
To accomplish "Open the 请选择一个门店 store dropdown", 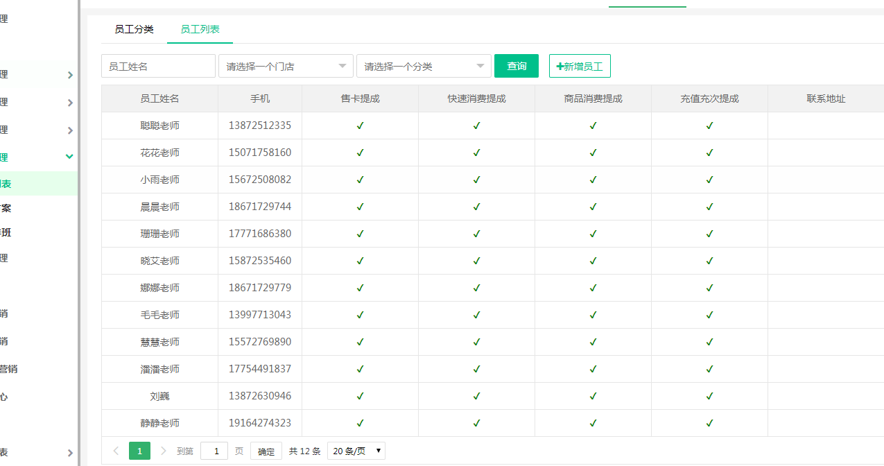I will 286,67.
